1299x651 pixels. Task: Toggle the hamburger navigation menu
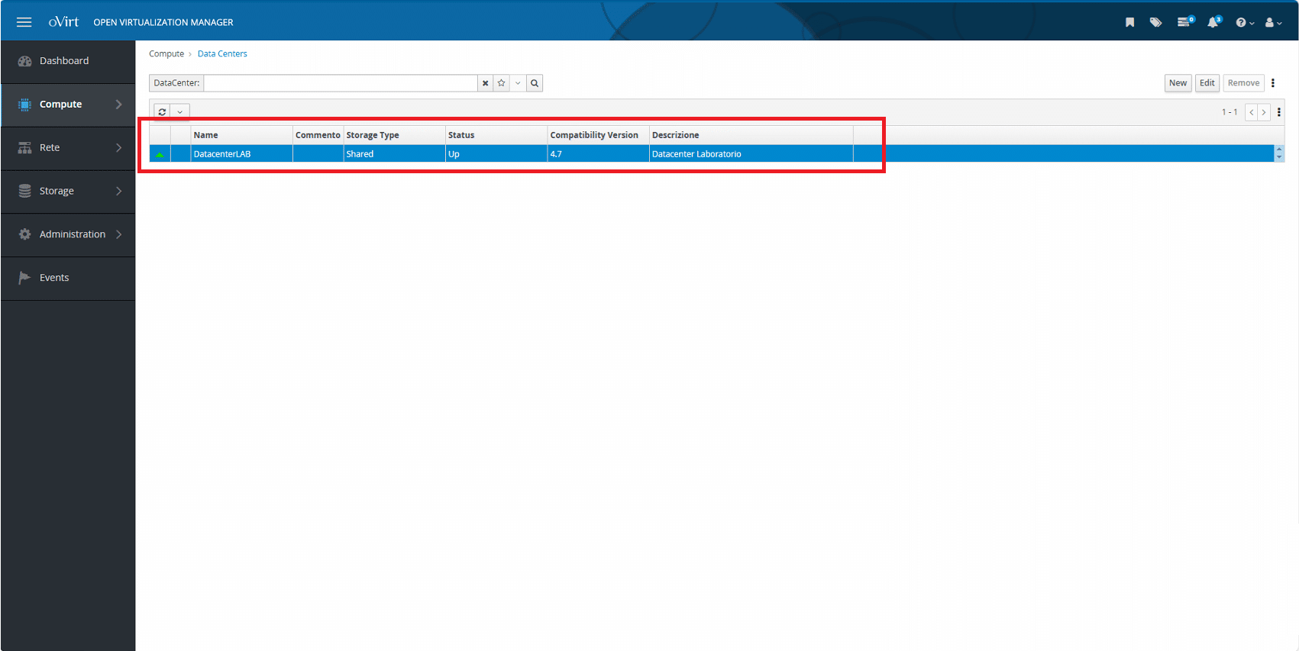coord(24,22)
